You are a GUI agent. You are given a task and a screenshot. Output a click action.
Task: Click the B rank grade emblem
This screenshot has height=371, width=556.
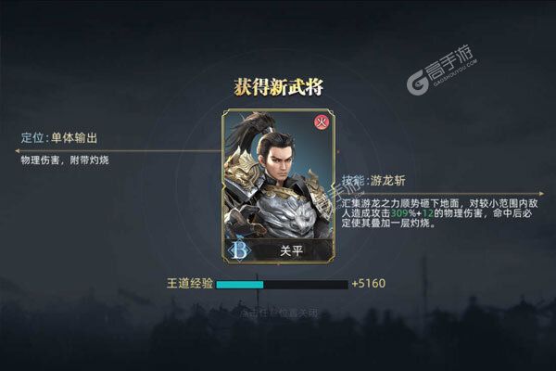click(240, 250)
